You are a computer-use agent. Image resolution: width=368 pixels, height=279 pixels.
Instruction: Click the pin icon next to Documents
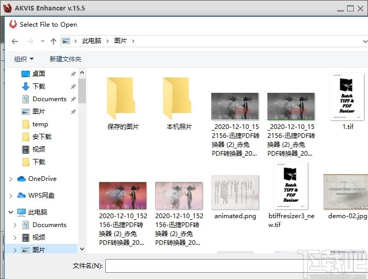tap(73, 99)
